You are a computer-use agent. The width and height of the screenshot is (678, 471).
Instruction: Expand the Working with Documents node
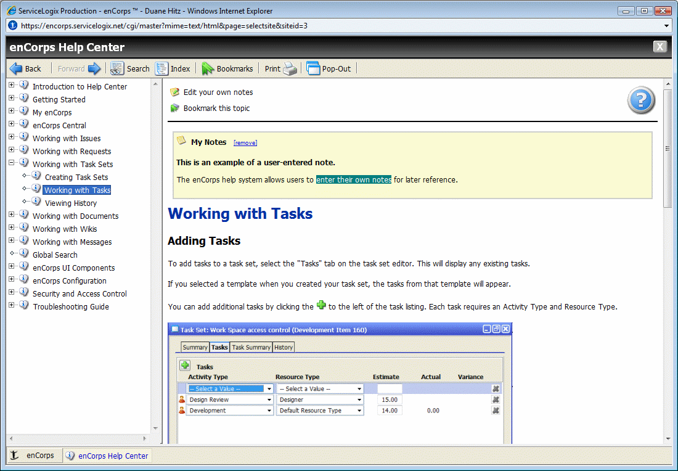click(12, 215)
